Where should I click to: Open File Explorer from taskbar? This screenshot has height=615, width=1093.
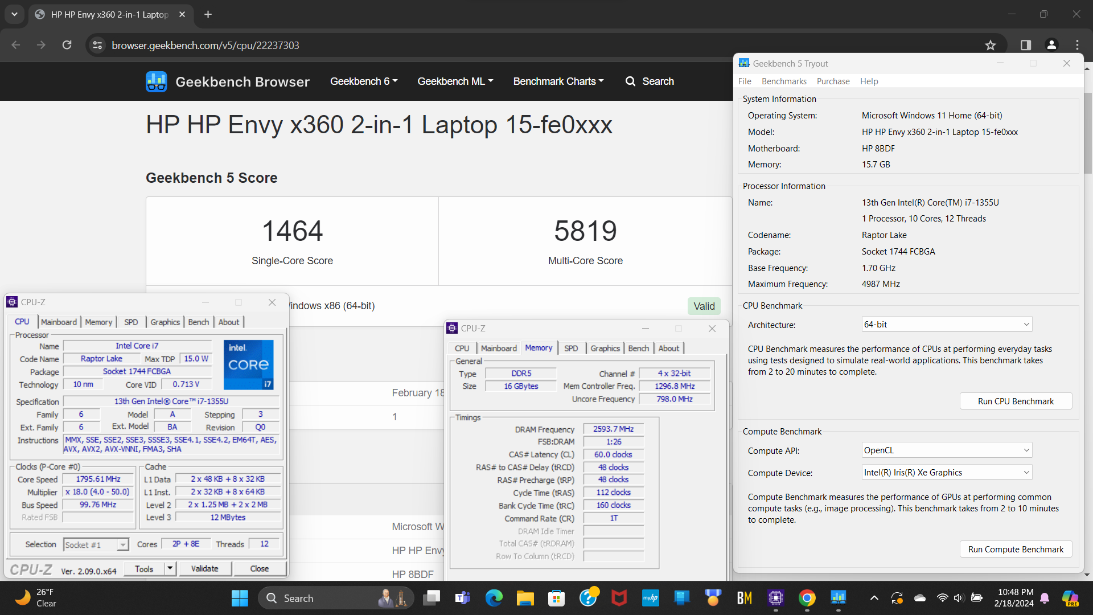point(525,598)
